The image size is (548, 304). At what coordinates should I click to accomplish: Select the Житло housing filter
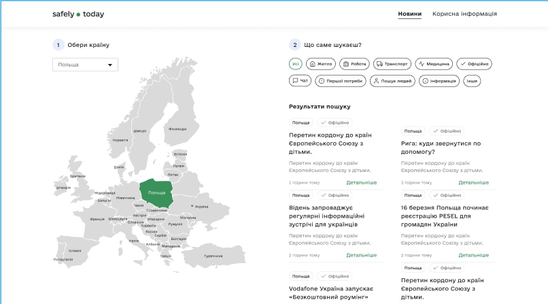tap(320, 64)
